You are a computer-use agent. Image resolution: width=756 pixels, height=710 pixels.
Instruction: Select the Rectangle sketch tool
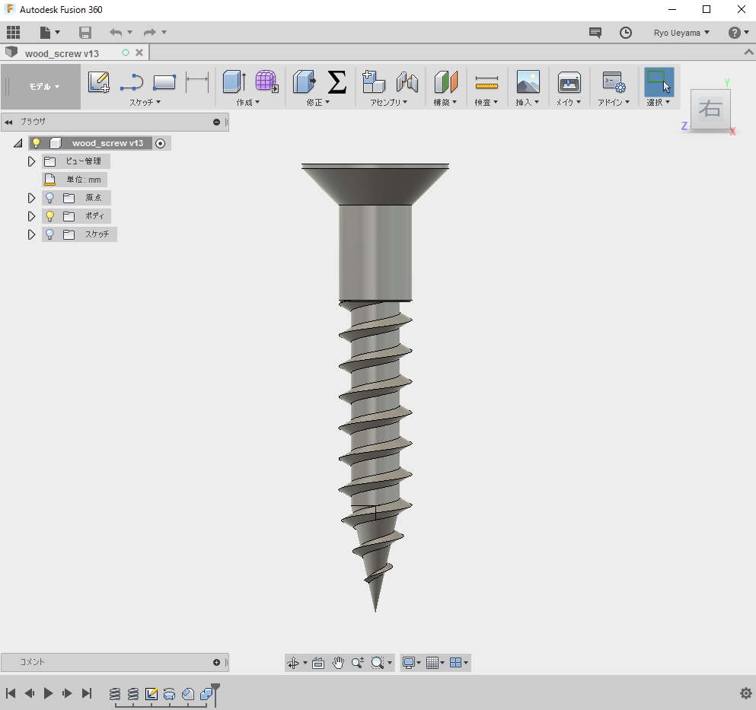point(164,82)
